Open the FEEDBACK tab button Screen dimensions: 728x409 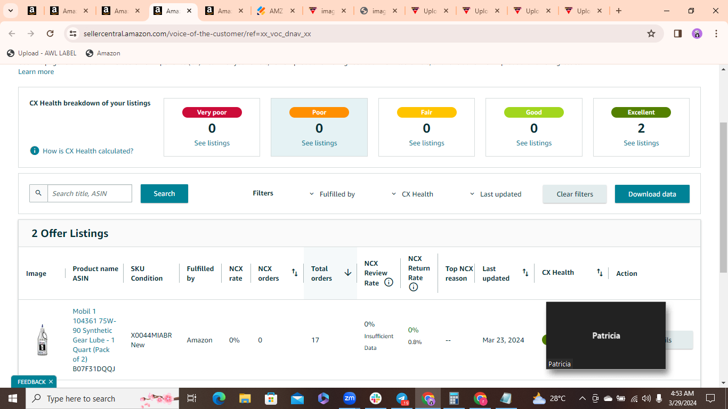[31, 382]
